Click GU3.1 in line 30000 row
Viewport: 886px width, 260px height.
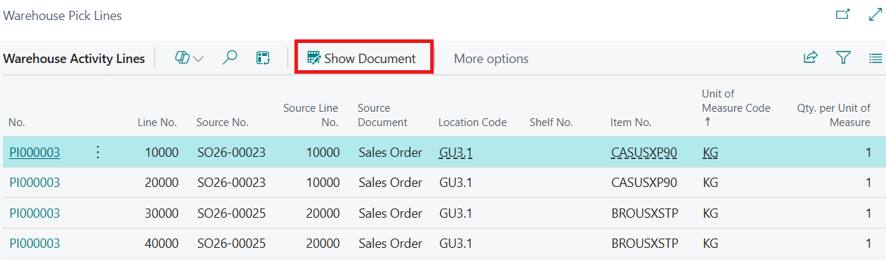456,213
